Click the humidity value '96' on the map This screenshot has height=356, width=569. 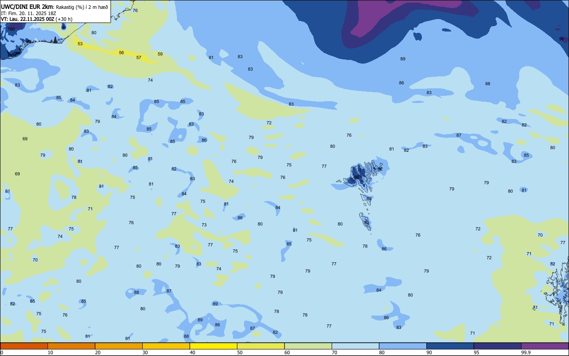pos(561,39)
